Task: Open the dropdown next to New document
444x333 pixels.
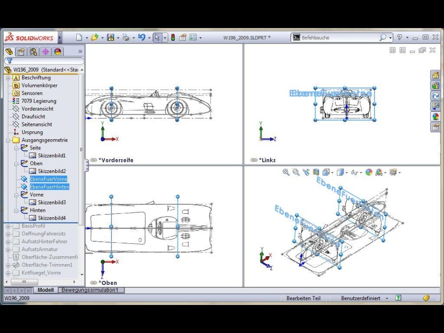Action: click(86, 37)
